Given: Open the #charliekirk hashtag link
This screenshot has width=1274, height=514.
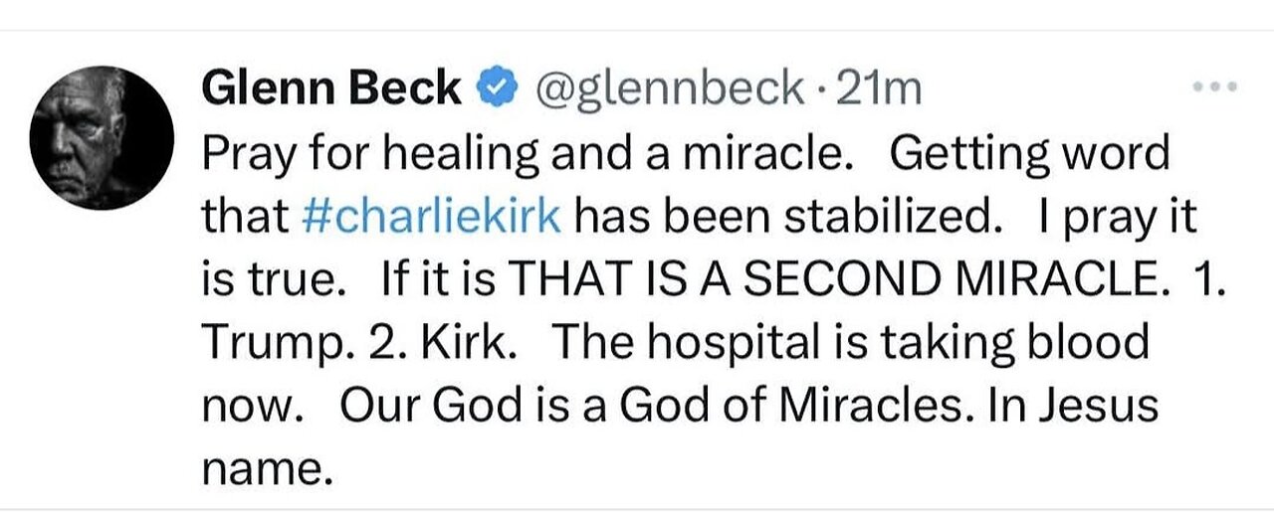Looking at the screenshot, I should coord(429,218).
